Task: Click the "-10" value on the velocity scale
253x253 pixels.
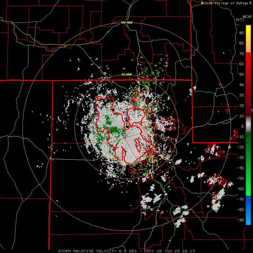Action: [x=240, y=137]
